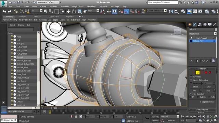Choose the Select Object tool

46,11
